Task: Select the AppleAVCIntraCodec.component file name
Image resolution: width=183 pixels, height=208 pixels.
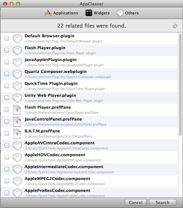Action: [x=59, y=143]
